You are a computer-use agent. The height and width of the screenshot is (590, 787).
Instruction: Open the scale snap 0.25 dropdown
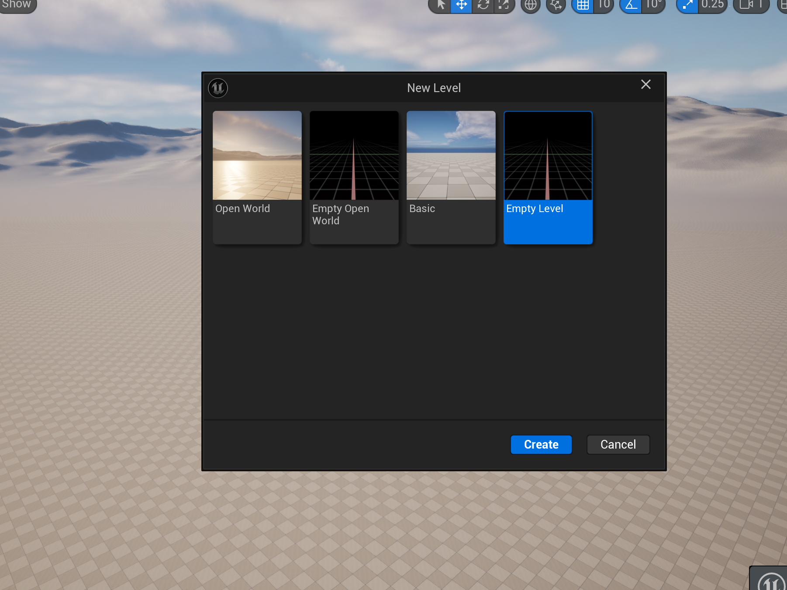pyautogui.click(x=713, y=5)
